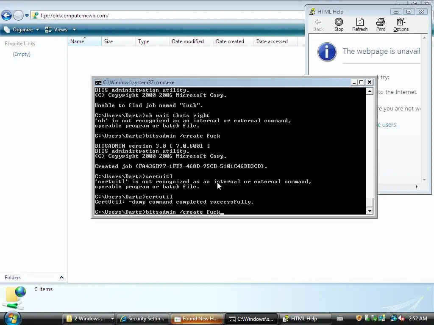Screen dimensions: 434x325
Task: Click the cmd.exe title bar icon
Action: click(98, 83)
